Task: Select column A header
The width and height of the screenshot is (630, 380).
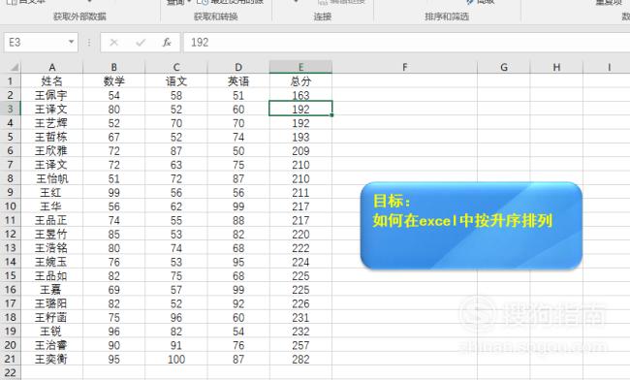Action: tap(51, 67)
